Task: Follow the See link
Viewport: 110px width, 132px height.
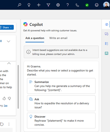Action: coord(5,106)
